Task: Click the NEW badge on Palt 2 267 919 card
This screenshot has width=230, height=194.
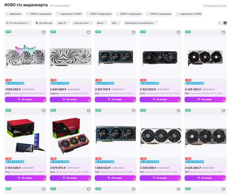Action: (98, 32)
